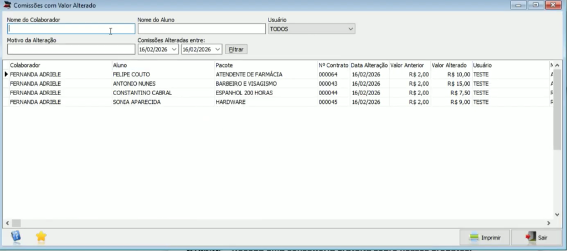Click contract number 000043

(328, 84)
